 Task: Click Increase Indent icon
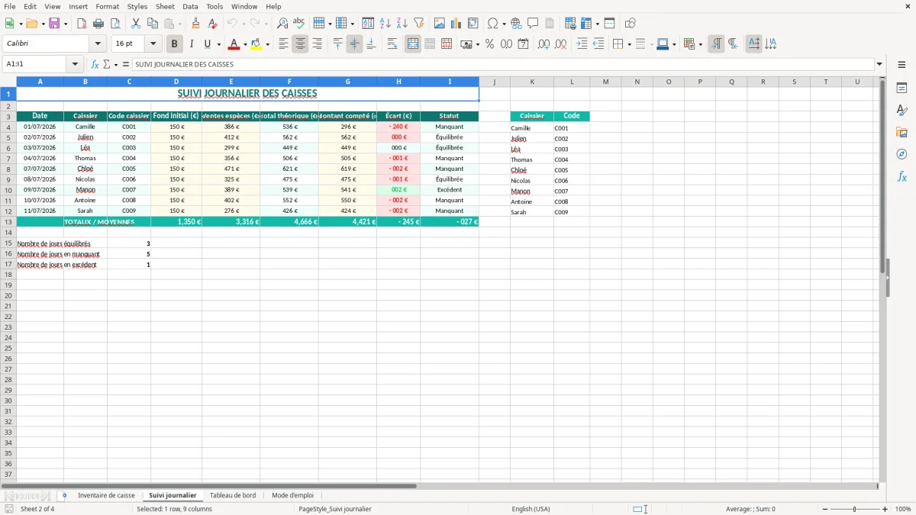(x=582, y=44)
